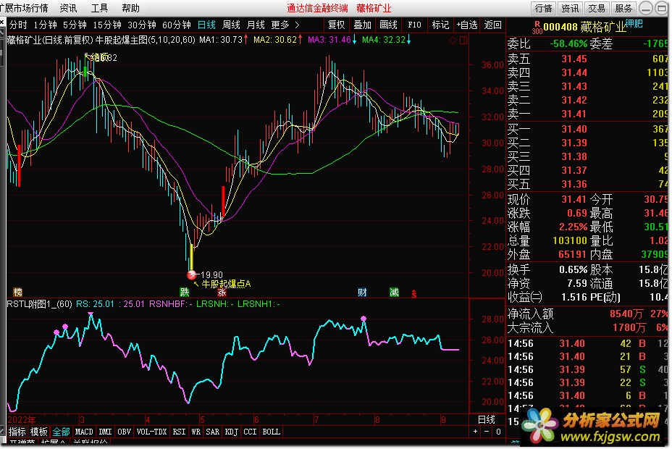Switch to 月线 monthly chart
Screen dimensions: 672x449
256,25
